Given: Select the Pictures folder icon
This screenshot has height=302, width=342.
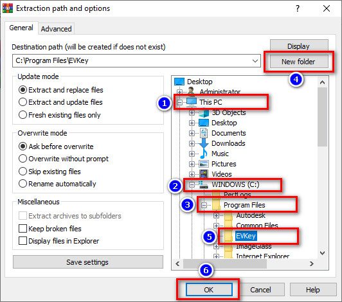Looking at the screenshot, I should [x=204, y=164].
